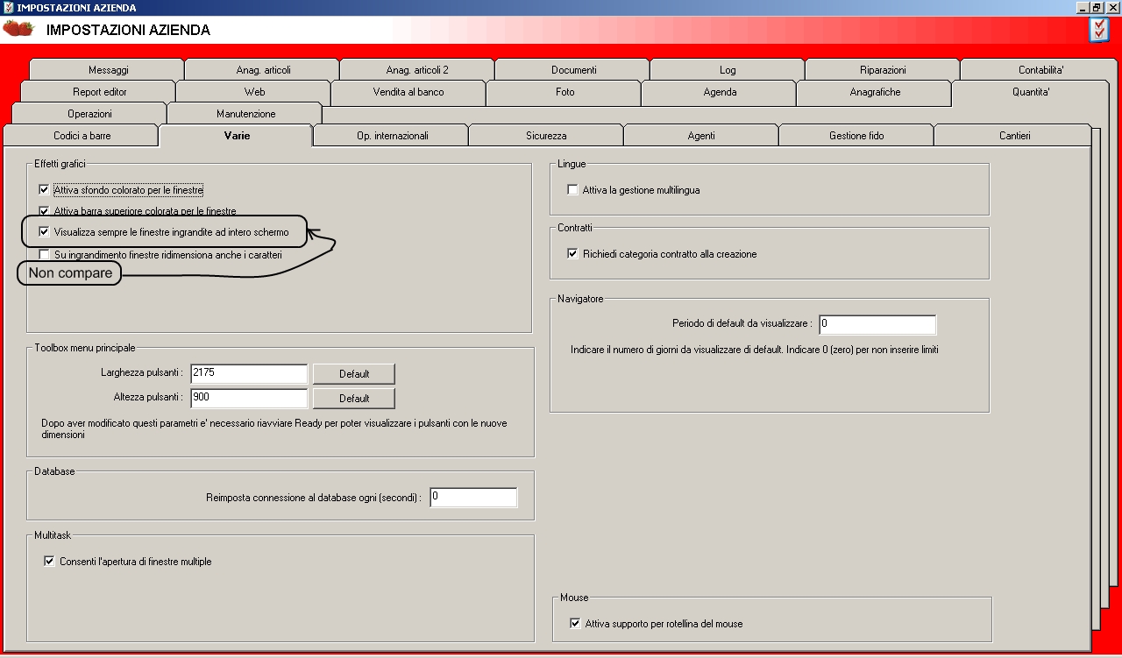Open the Codici a barre tab
Viewport: 1122px width, 658px height.
tap(82, 136)
